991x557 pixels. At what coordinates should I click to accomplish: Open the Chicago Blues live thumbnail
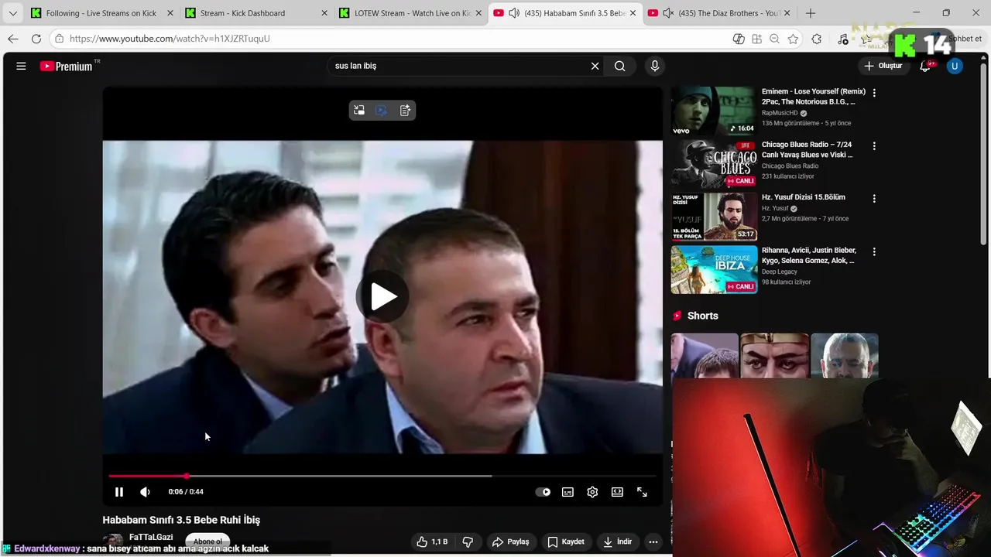click(x=714, y=164)
